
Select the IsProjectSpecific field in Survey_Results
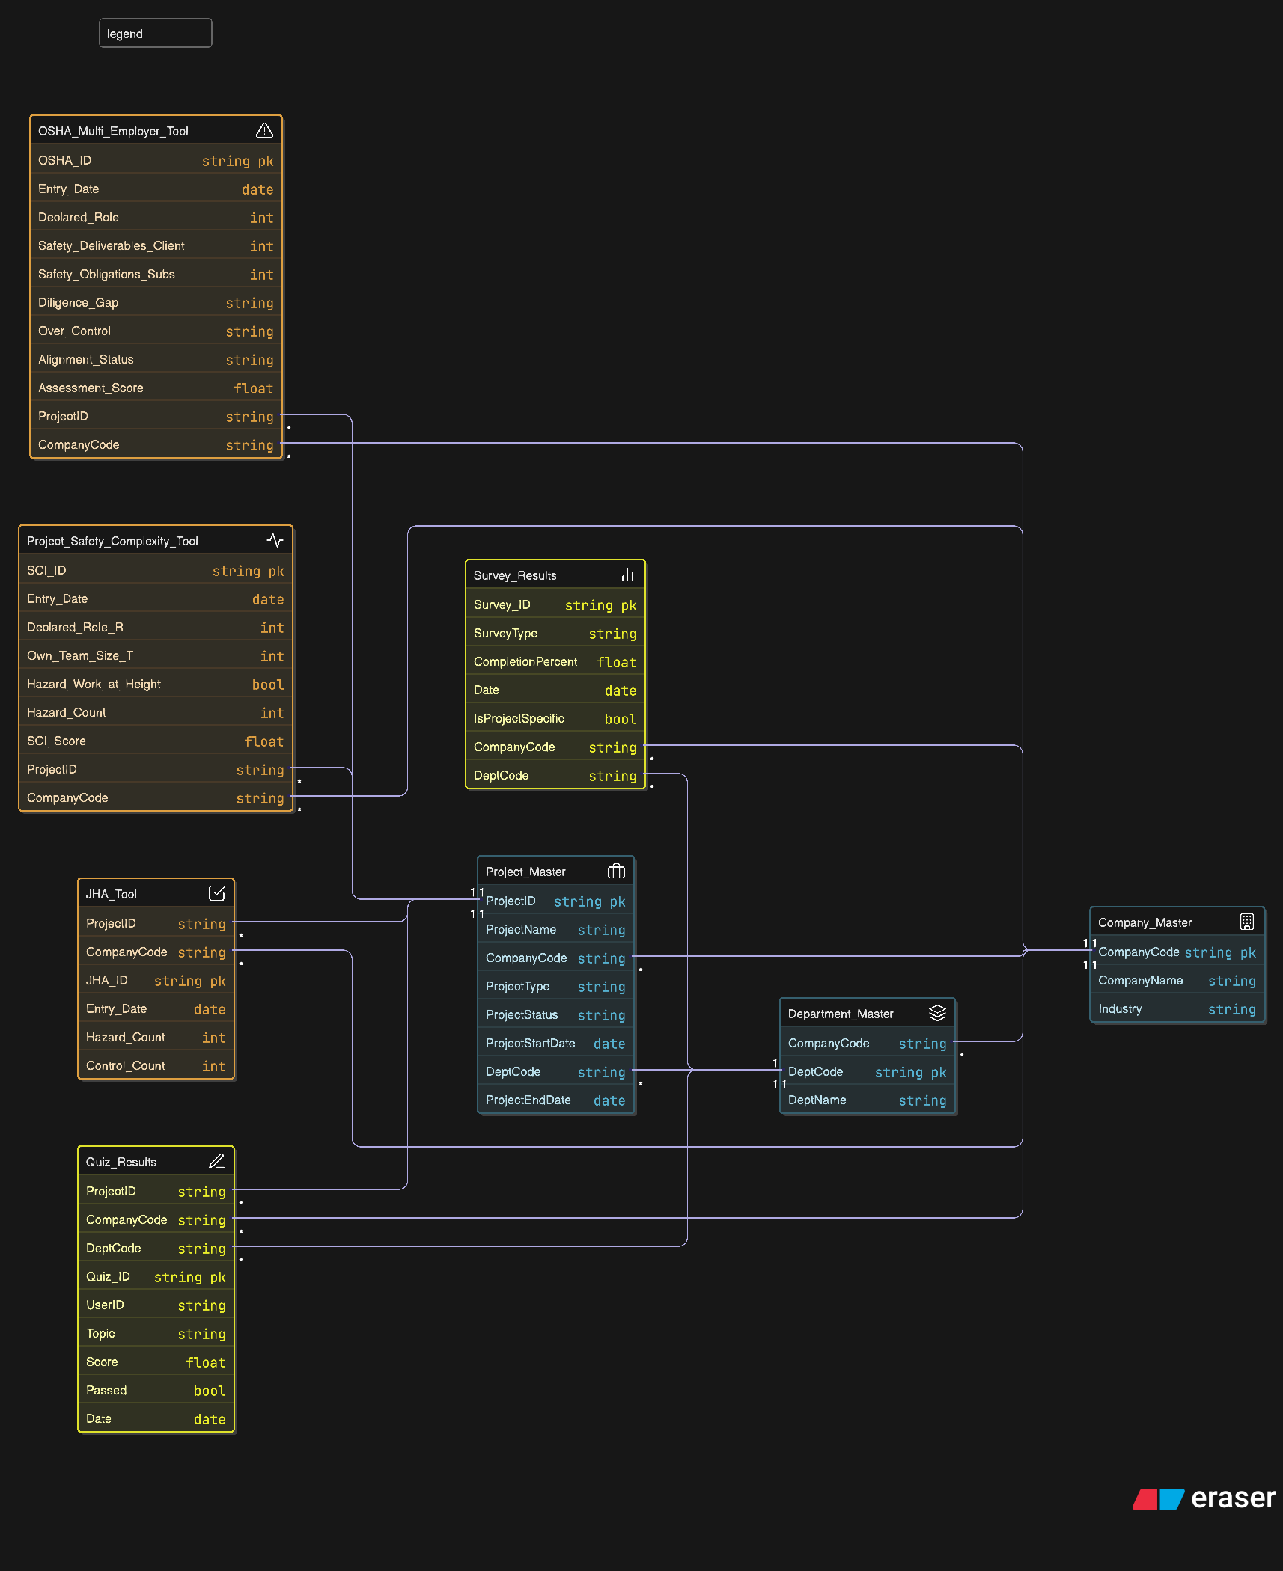point(555,717)
